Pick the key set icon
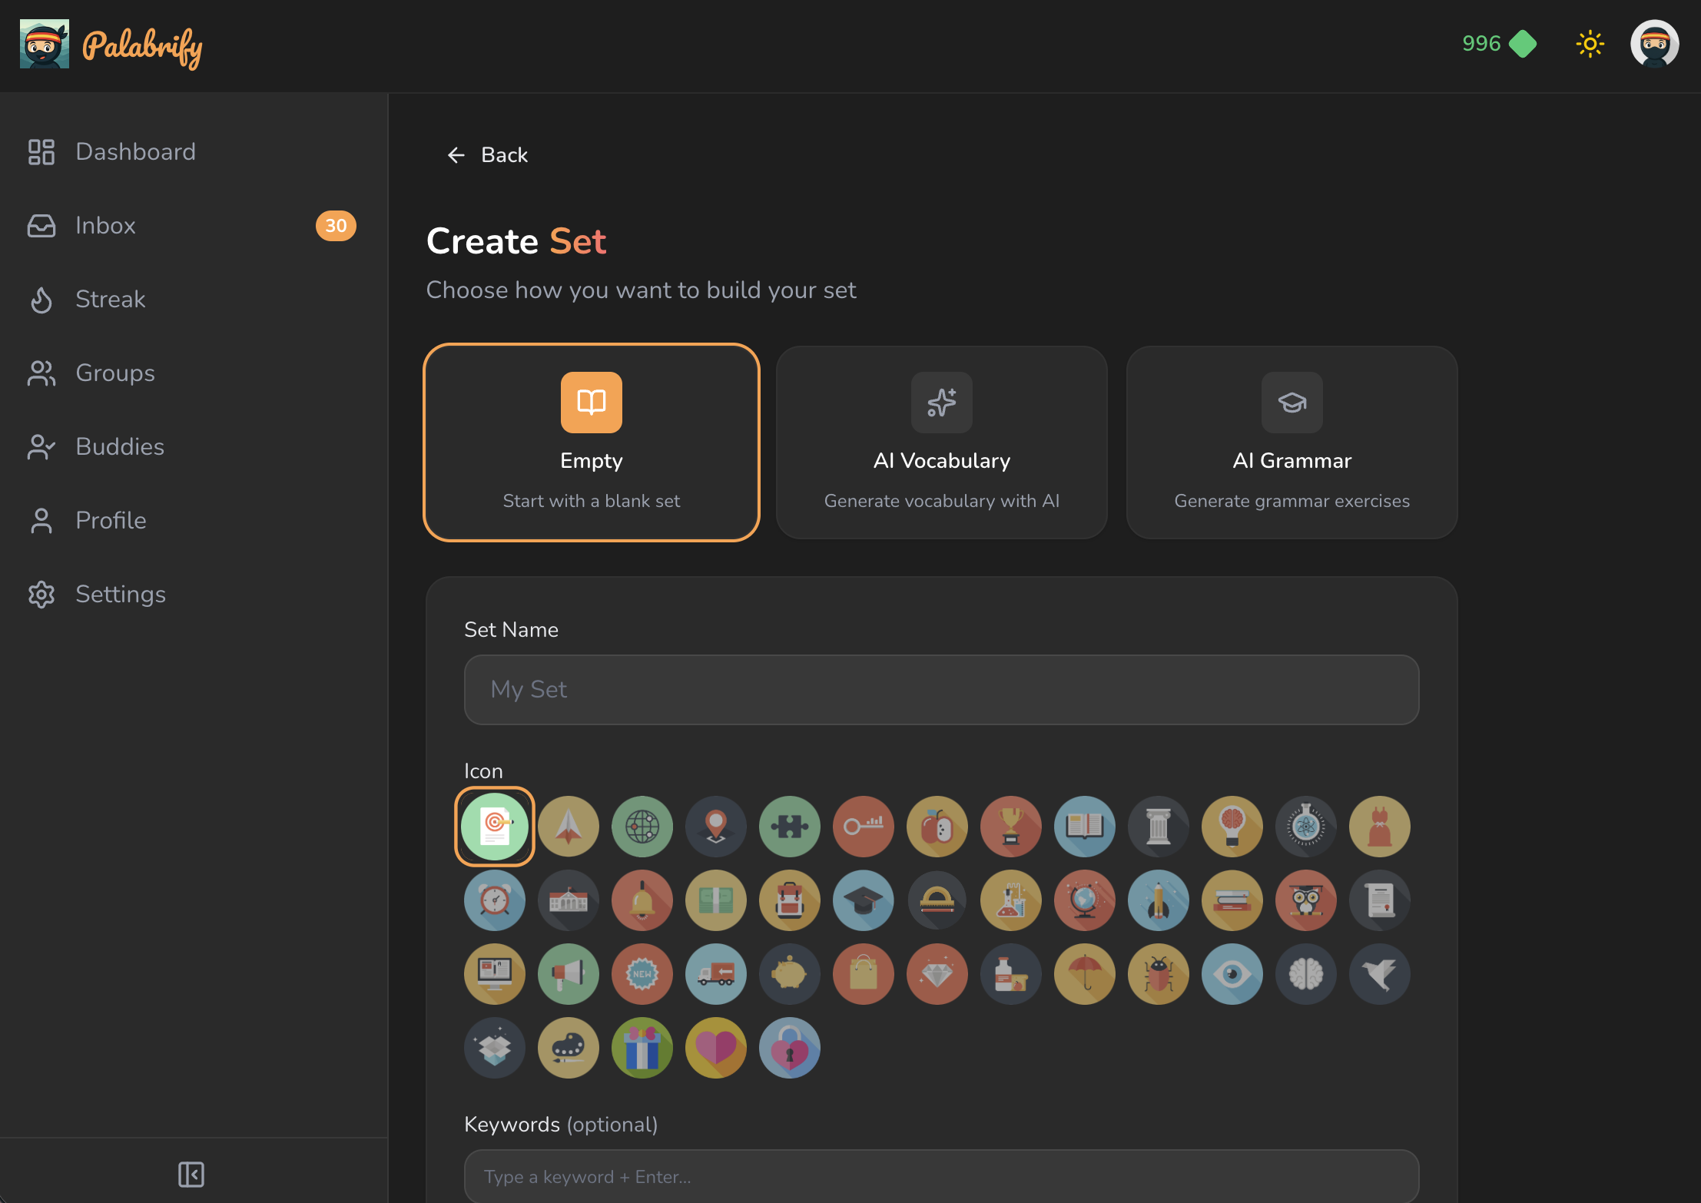 864,827
